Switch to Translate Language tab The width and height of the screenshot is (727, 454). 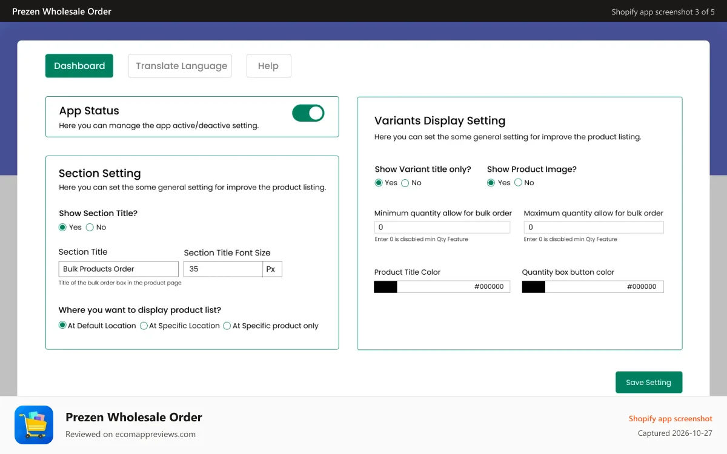(180, 66)
